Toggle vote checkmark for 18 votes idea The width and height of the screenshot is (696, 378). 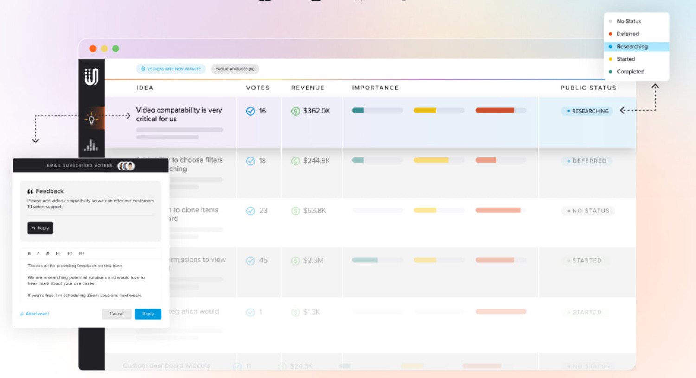point(251,161)
